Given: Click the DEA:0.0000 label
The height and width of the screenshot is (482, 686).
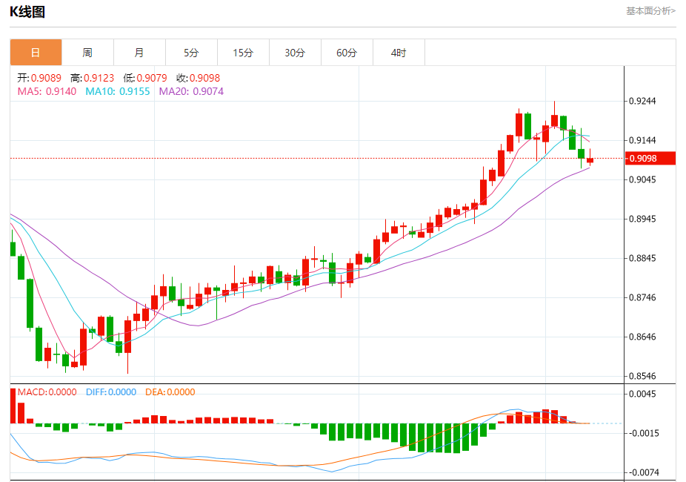Looking at the screenshot, I should (x=170, y=392).
